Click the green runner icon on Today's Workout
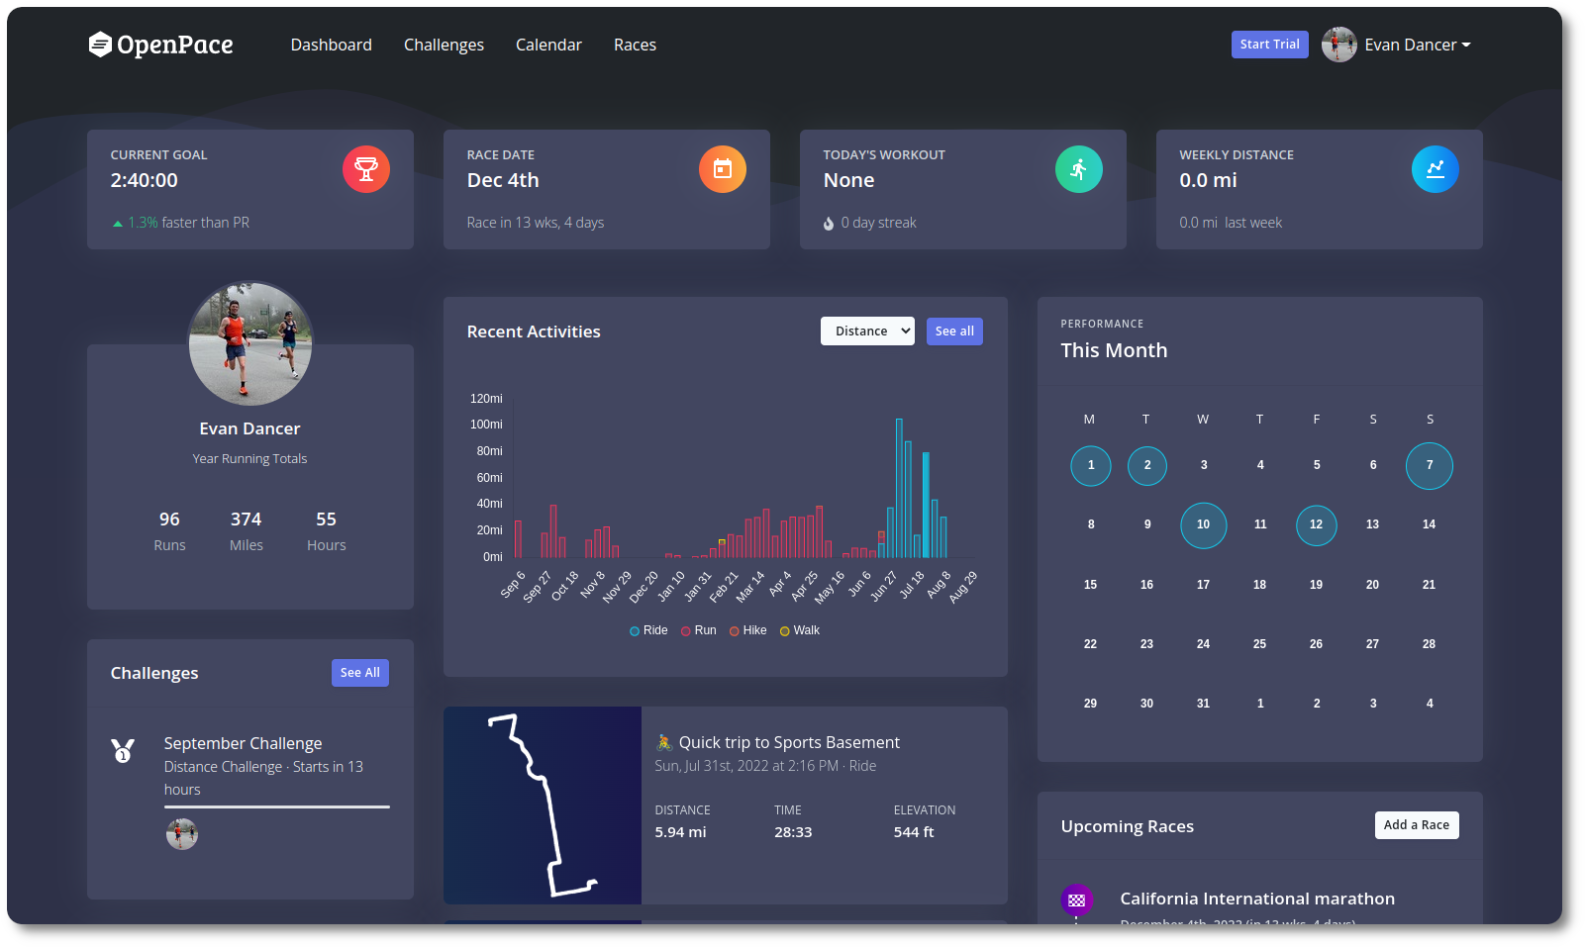Screen dimensions: 1585x947 (1079, 169)
